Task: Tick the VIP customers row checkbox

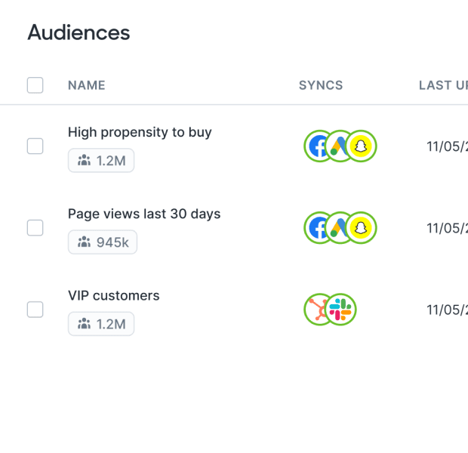Action: pyautogui.click(x=35, y=310)
